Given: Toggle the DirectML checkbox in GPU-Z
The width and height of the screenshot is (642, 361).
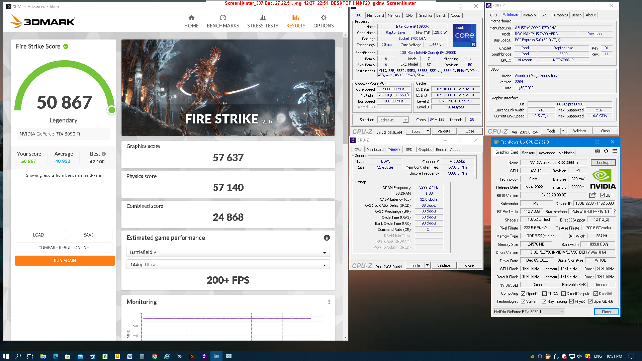Looking at the screenshot, I should (595, 294).
